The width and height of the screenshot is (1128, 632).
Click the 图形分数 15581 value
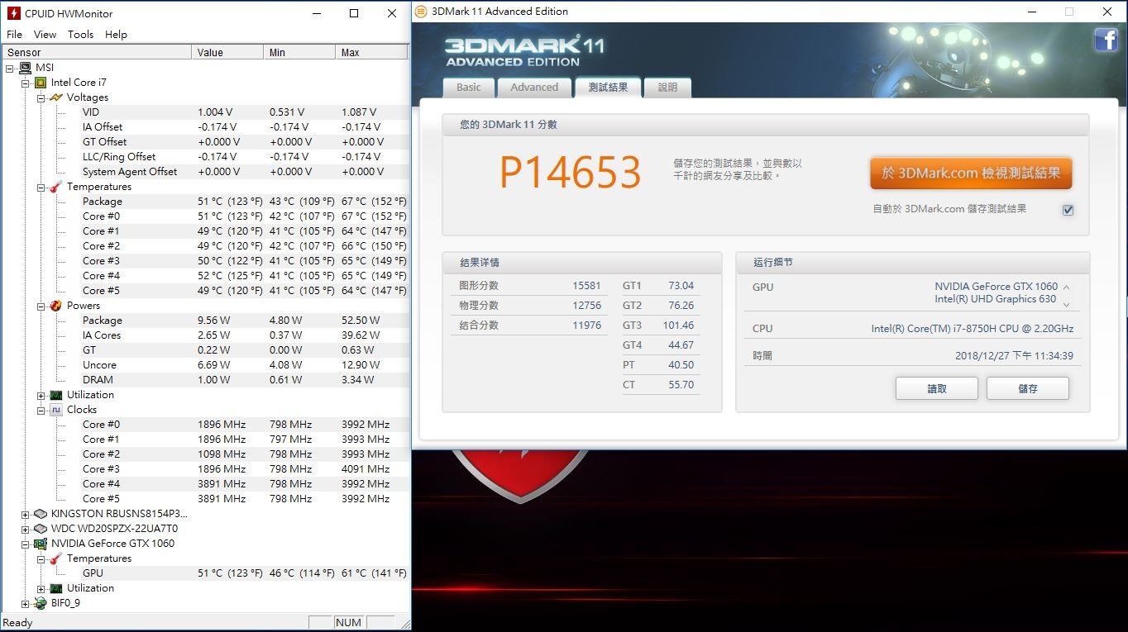(x=586, y=286)
